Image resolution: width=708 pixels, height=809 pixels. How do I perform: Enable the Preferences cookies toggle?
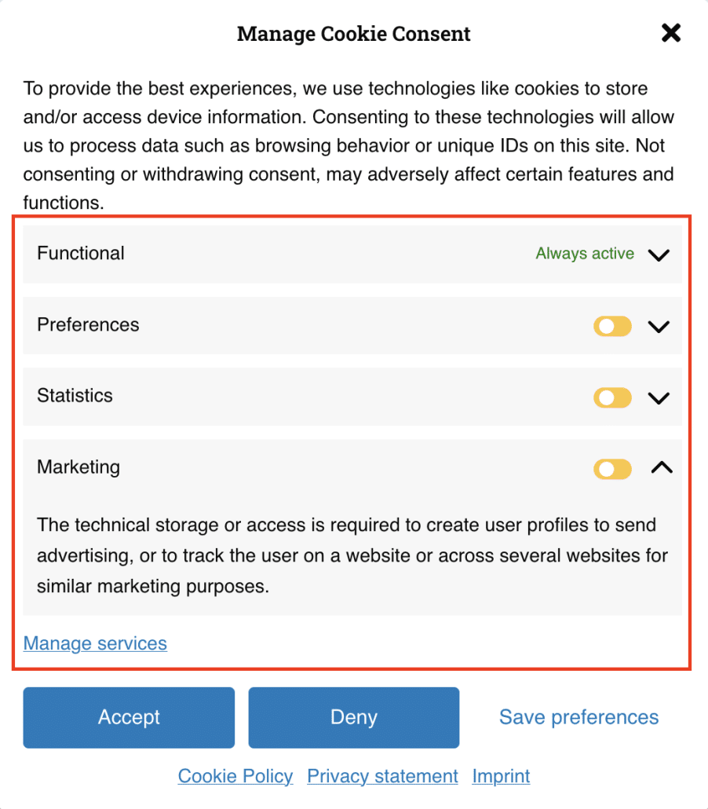tap(612, 326)
